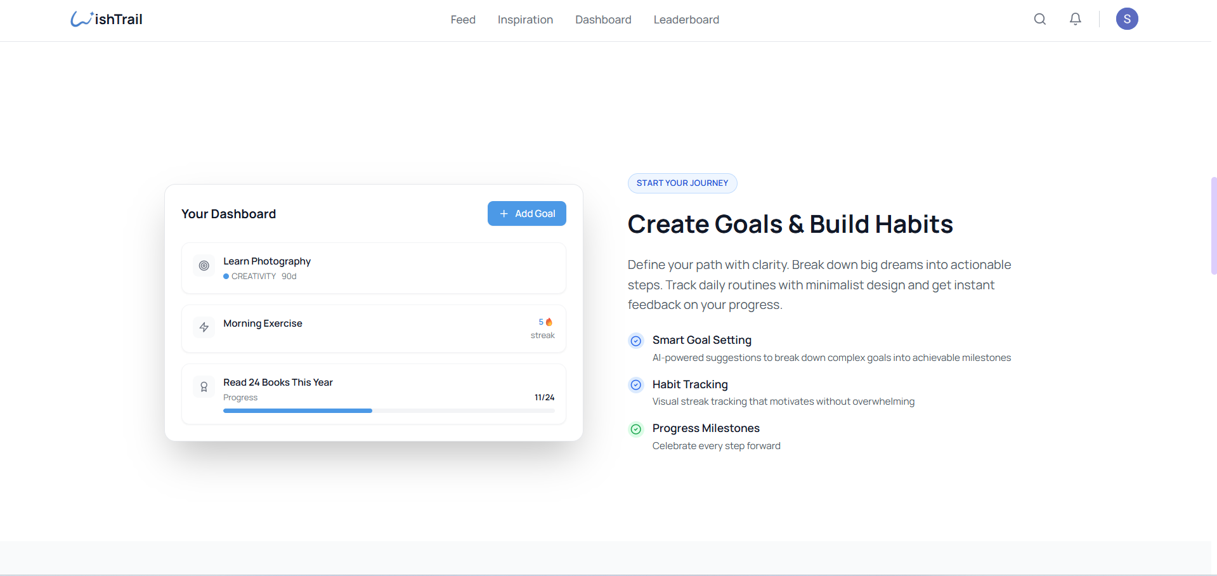This screenshot has height=576, width=1217.
Task: Click the Add Goal button
Action: coord(526,213)
